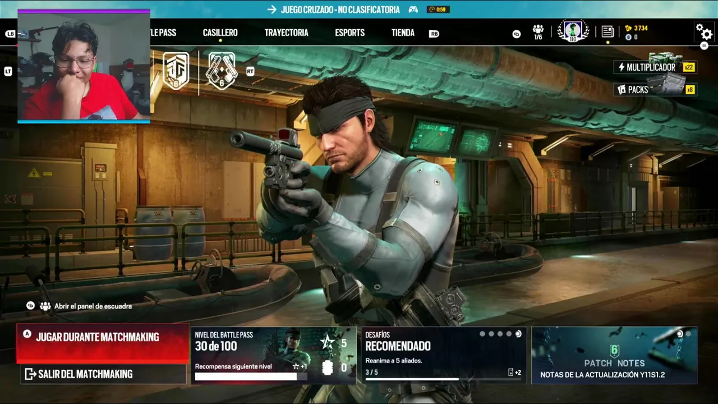Image resolution: width=718 pixels, height=404 pixels.
Task: Open the player profile level 110 badge
Action: [573, 31]
